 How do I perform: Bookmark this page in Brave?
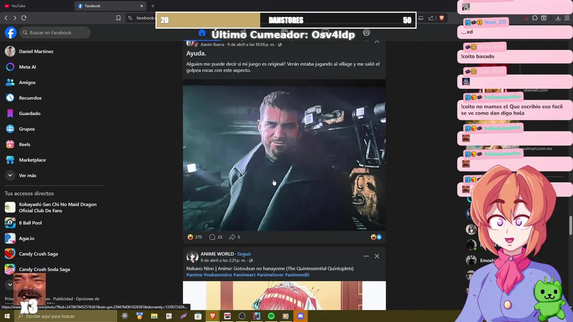118,18
